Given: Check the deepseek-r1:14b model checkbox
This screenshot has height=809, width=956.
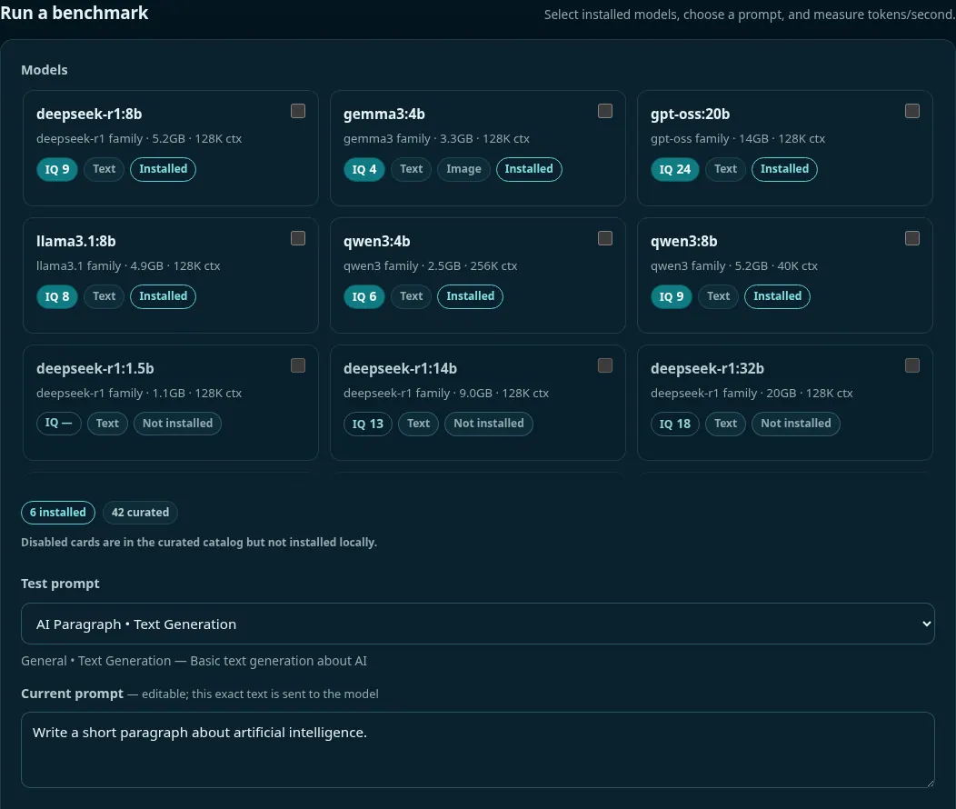Looking at the screenshot, I should (605, 365).
